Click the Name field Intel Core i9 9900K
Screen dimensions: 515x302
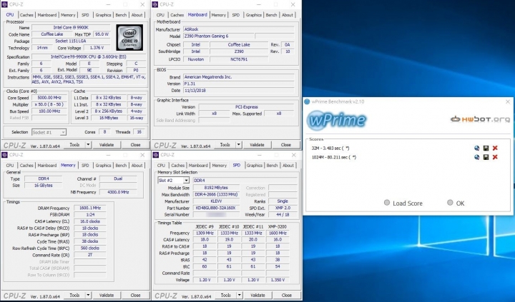pos(71,28)
